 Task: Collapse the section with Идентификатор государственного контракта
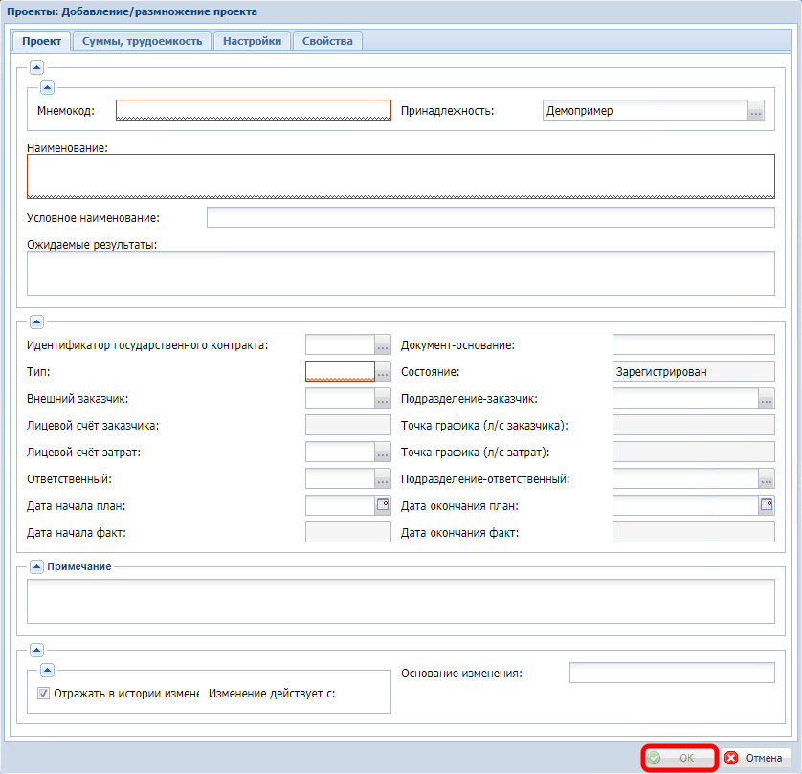(x=36, y=321)
